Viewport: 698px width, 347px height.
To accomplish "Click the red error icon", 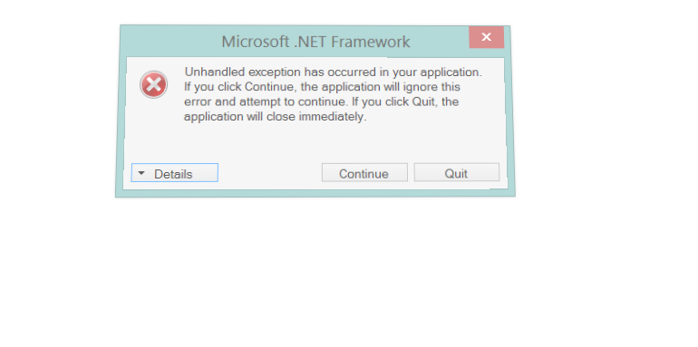I will pyautogui.click(x=153, y=84).
